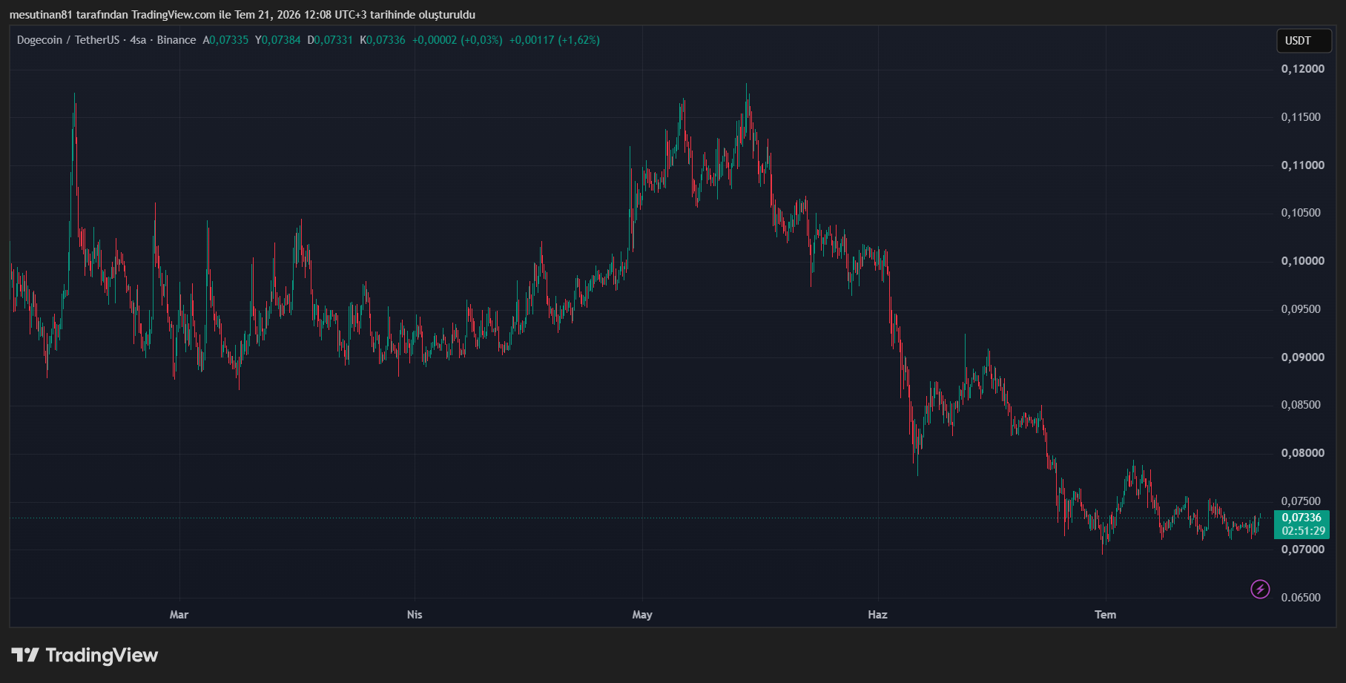Click the 0,06500 price scale label
The width and height of the screenshot is (1346, 683).
click(x=1302, y=598)
